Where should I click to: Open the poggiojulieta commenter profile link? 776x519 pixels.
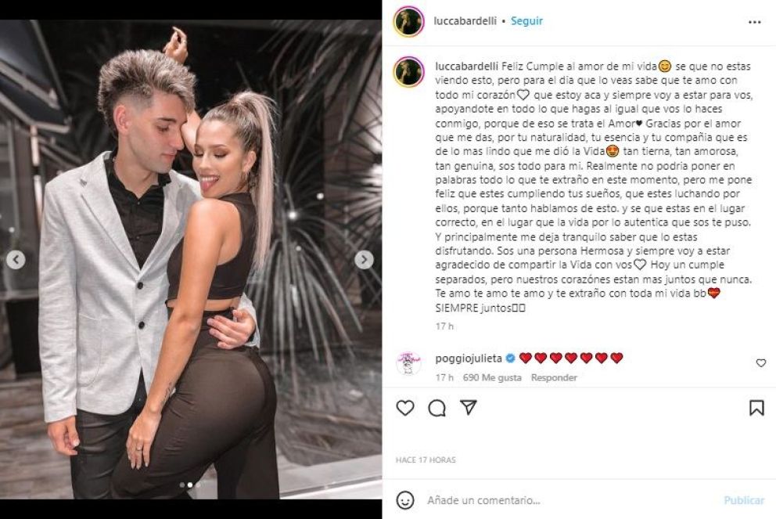pos(468,358)
